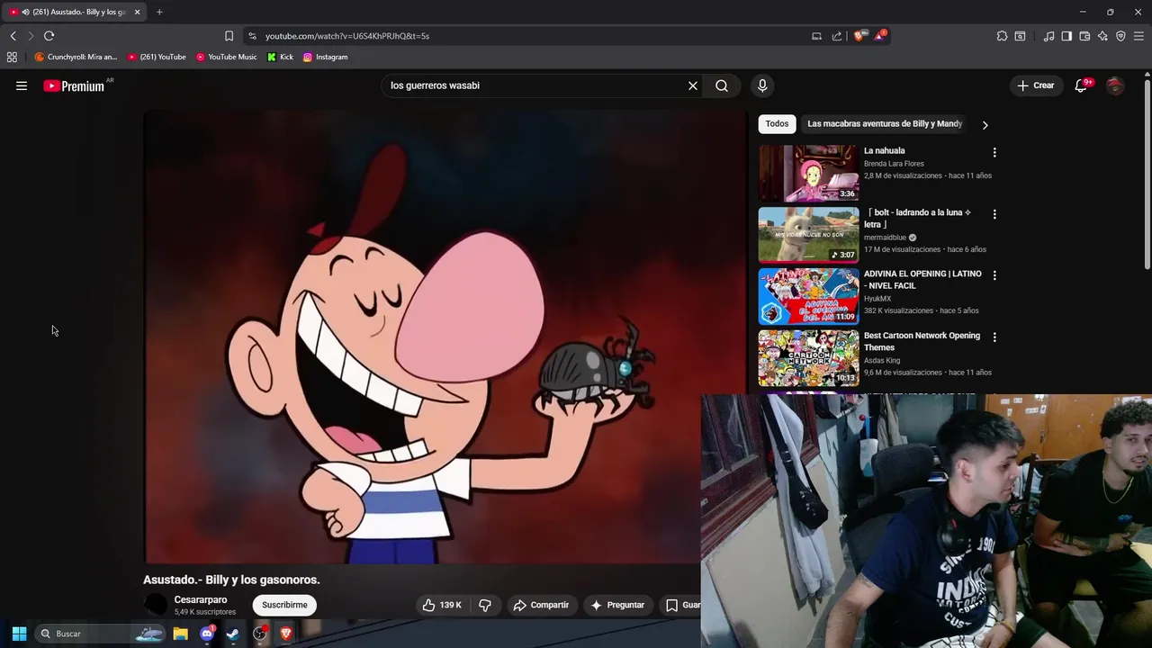Go to YouTube Premium home logo
Image resolution: width=1152 pixels, height=648 pixels.
click(x=75, y=85)
